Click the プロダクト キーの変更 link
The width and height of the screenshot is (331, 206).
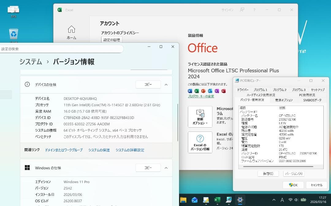click(x=200, y=96)
